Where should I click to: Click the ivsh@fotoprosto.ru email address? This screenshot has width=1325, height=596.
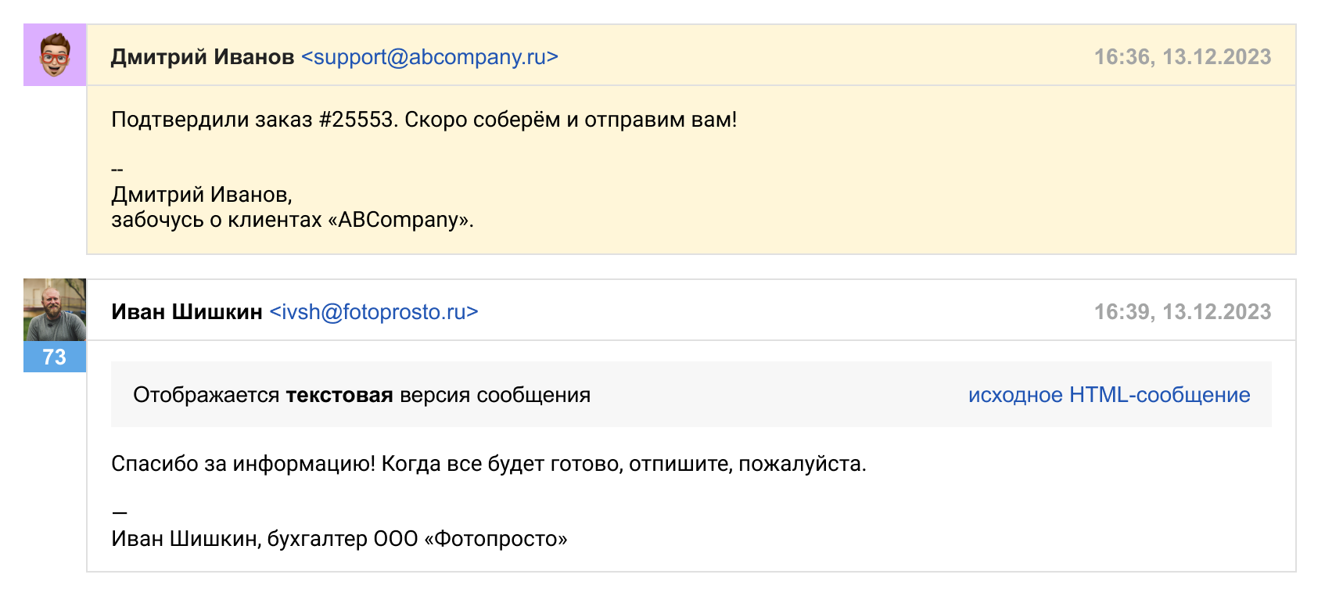point(374,312)
